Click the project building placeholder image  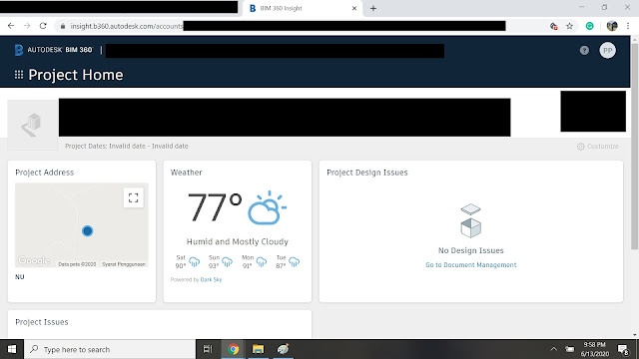[x=33, y=125]
